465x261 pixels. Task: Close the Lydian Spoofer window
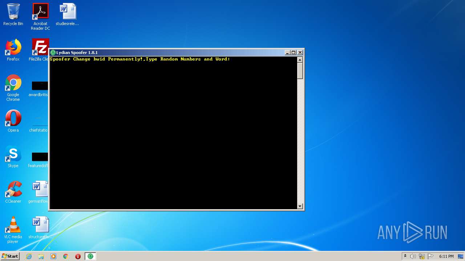pos(300,53)
